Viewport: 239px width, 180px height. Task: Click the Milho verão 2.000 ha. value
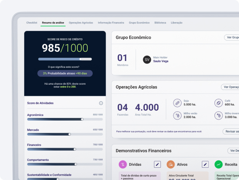click(190, 117)
